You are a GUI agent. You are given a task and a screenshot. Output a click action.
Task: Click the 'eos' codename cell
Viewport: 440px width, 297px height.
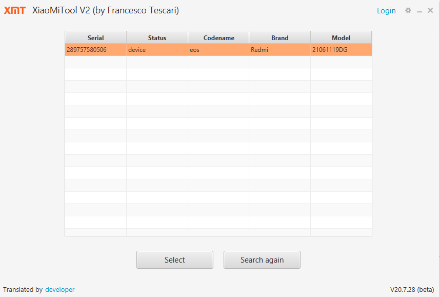tap(194, 50)
